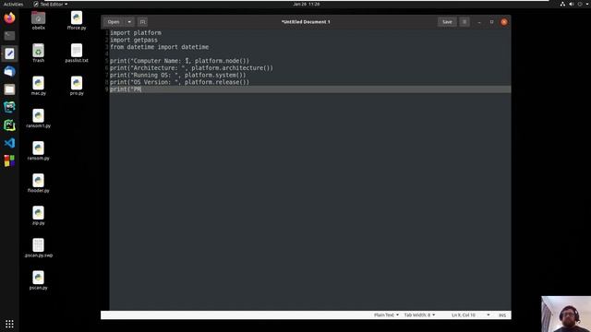
Task: Select ransom.py file on desktop
Action: [38, 150]
